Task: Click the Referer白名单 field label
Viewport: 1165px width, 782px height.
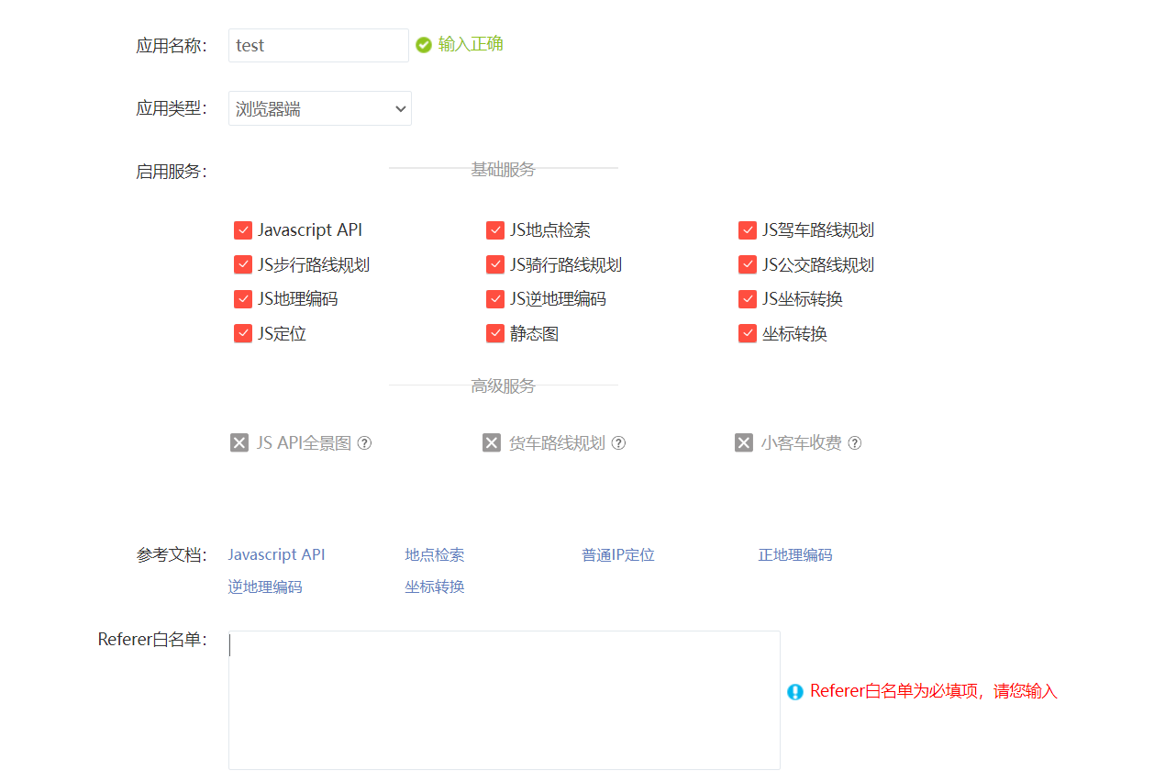Action: click(152, 640)
